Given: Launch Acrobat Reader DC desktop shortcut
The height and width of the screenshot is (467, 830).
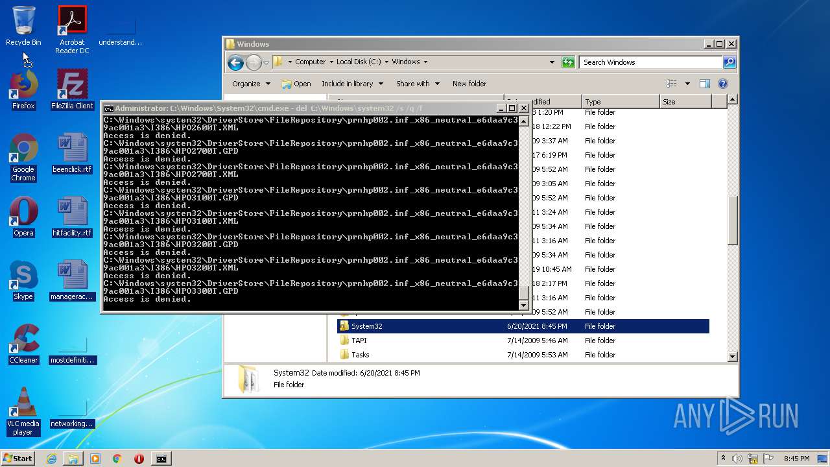Looking at the screenshot, I should (x=72, y=30).
